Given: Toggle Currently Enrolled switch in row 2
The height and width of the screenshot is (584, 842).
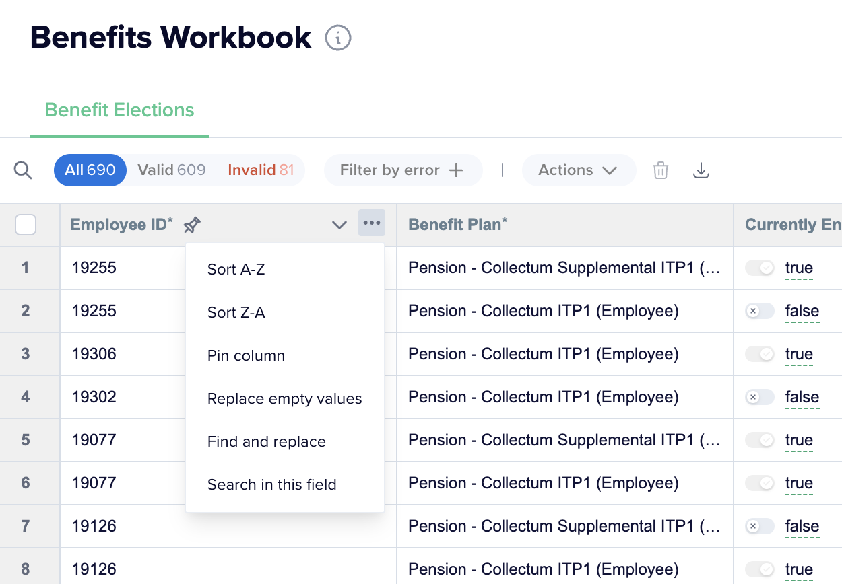Looking at the screenshot, I should [760, 312].
